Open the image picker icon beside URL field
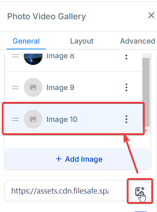The image size is (157, 212). [x=140, y=191]
